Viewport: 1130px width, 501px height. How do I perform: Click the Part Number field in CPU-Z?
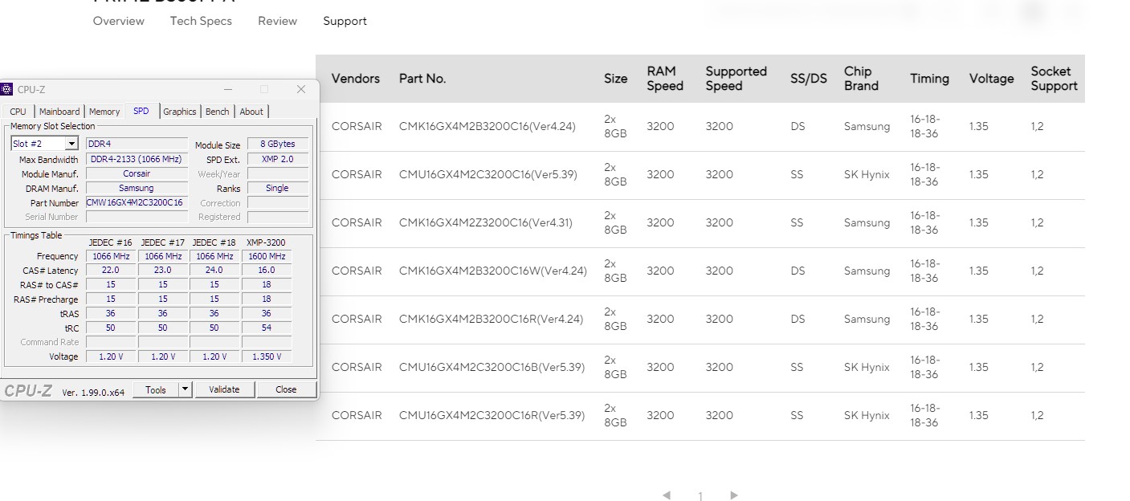pyautogui.click(x=135, y=202)
